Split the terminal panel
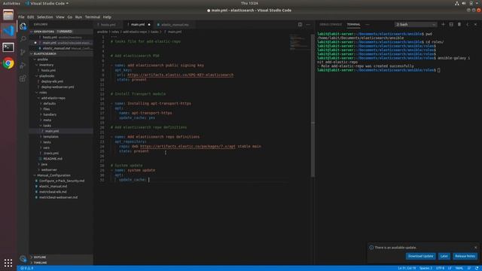Image resolution: width=482 pixels, height=271 pixels. click(x=451, y=24)
